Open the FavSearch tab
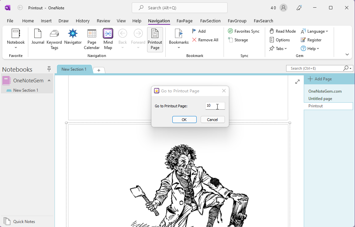Image resolution: width=355 pixels, height=227 pixels. [x=263, y=21]
